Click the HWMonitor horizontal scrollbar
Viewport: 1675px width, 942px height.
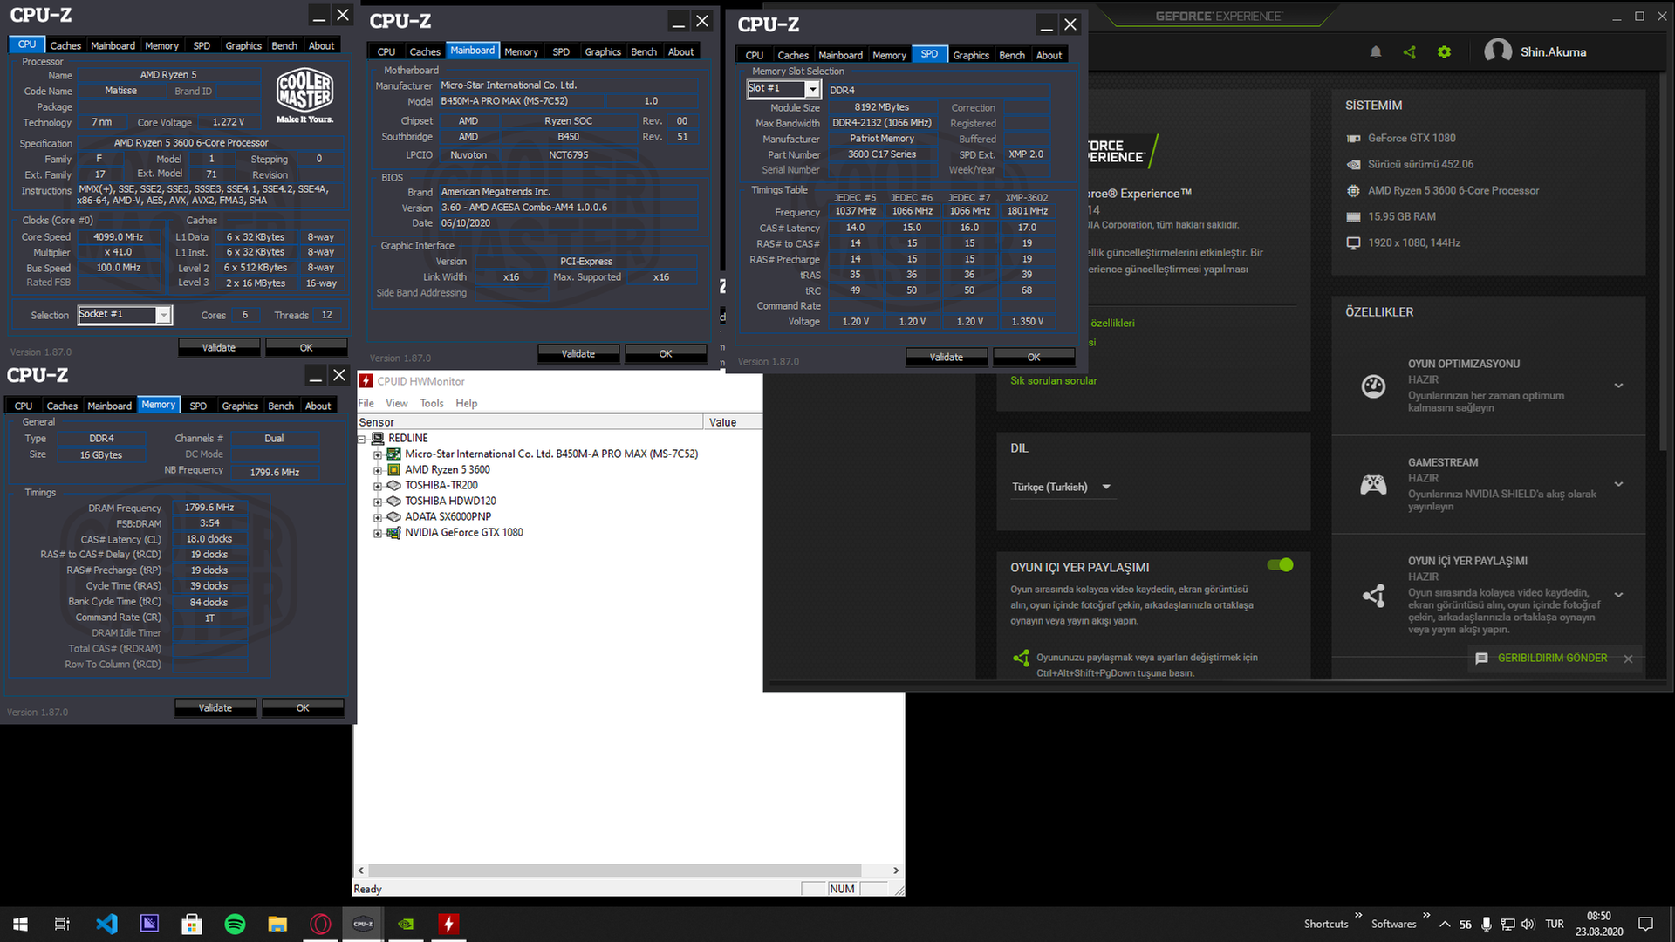coord(615,870)
